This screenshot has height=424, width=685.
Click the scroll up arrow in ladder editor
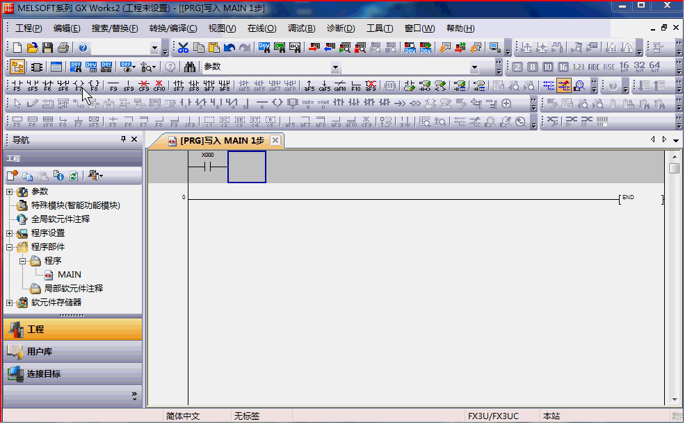pos(674,156)
